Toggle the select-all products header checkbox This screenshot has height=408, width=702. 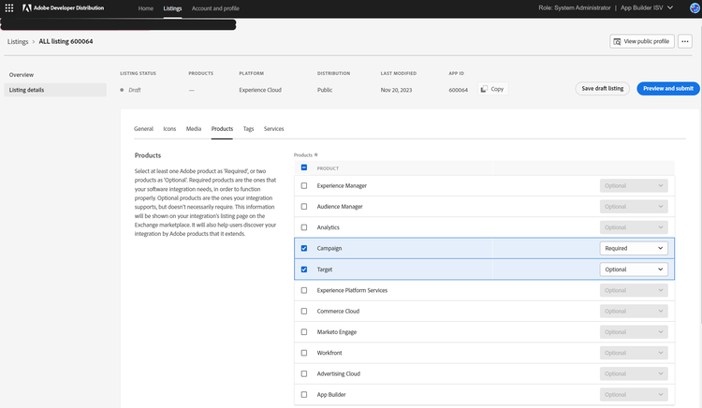pyautogui.click(x=304, y=168)
